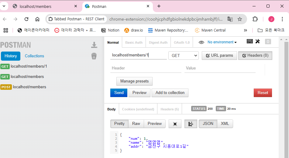Open the Maven Repository bookmark
The width and height of the screenshot is (289, 158).
[x=168, y=30]
